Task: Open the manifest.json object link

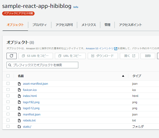Action: click(x=32, y=114)
